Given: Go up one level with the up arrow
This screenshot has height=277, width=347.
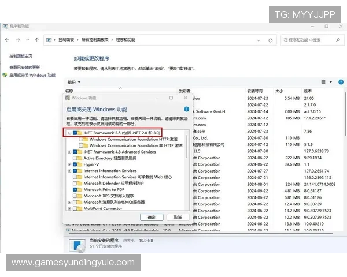Looking at the screenshot, I should click(x=37, y=40).
